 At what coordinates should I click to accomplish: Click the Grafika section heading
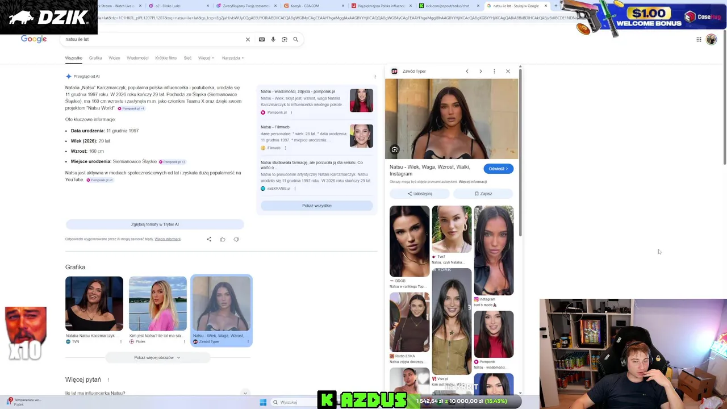75,267
